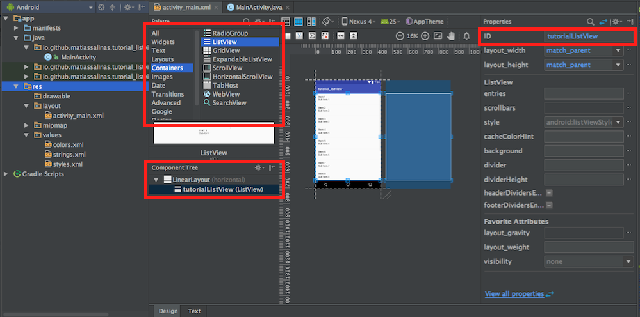Select Widgets category in Palette
The image size is (640, 317).
pyautogui.click(x=162, y=42)
